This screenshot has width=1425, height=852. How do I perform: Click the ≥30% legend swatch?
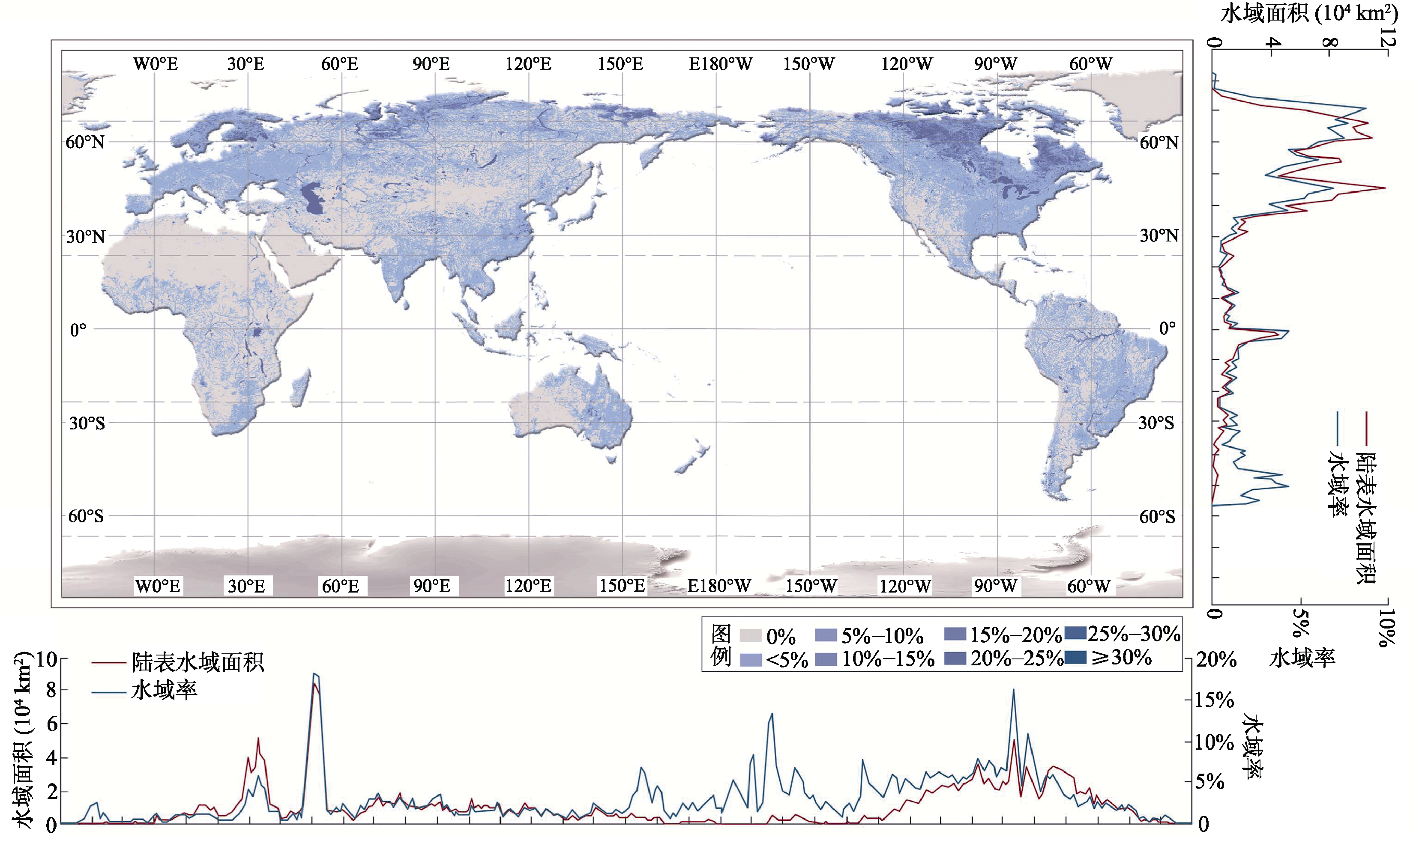[x=1075, y=657]
